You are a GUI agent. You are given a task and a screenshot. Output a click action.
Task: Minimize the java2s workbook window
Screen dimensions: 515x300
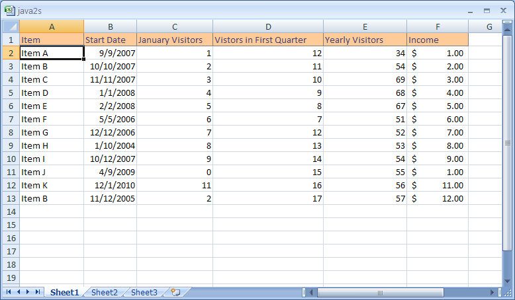[471, 11]
